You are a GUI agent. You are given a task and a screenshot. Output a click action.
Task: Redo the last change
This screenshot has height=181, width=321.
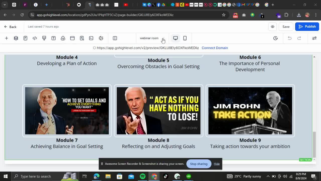pyautogui.click(x=299, y=38)
